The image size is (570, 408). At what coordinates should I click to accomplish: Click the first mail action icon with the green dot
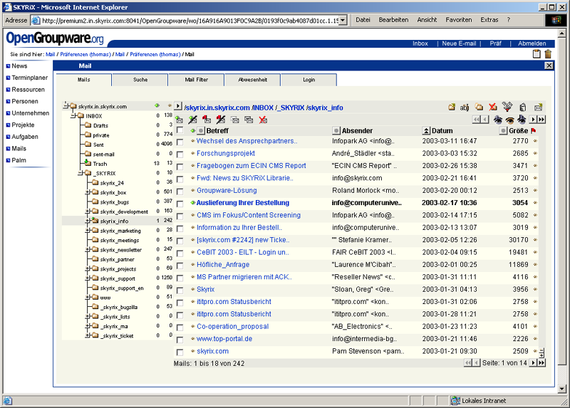pos(179,120)
